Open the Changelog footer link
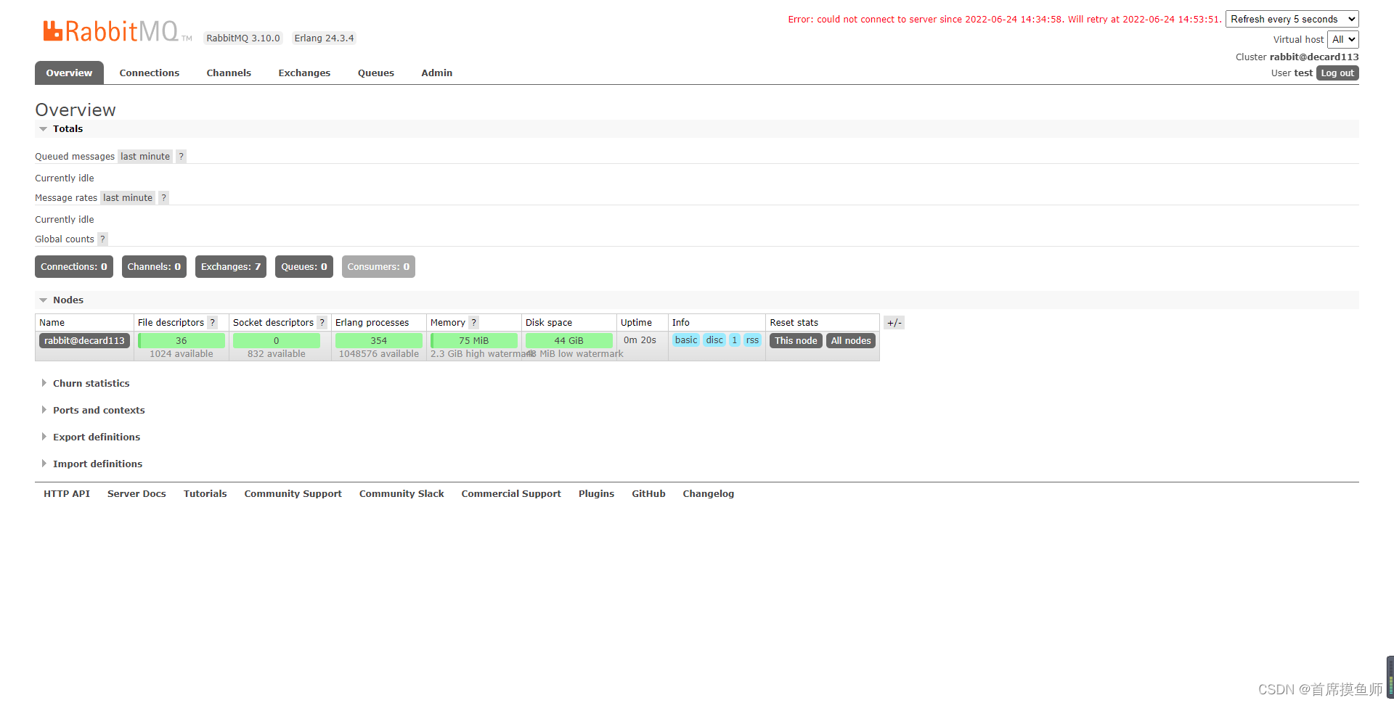This screenshot has width=1394, height=703. point(709,494)
